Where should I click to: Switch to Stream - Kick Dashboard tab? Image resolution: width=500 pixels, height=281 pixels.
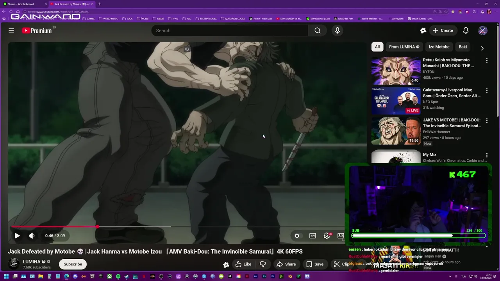click(x=24, y=4)
